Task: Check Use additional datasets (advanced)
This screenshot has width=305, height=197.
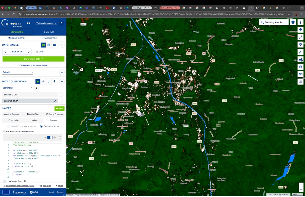Action: (x=5, y=131)
